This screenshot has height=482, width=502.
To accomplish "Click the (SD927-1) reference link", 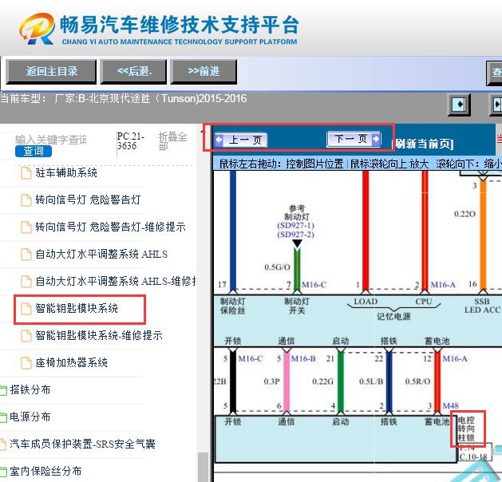I will [x=295, y=225].
